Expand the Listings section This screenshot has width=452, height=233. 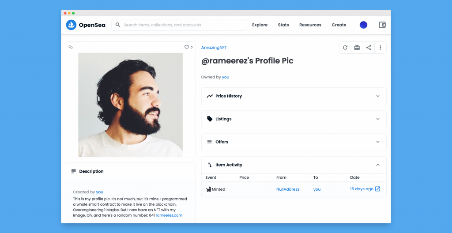tap(294, 119)
